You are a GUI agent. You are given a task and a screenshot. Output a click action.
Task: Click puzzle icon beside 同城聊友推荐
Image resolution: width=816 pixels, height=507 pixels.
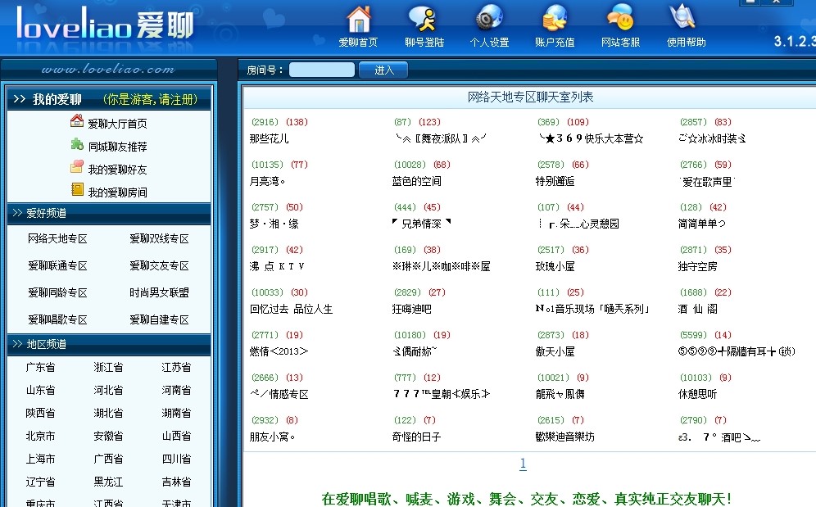(x=77, y=143)
